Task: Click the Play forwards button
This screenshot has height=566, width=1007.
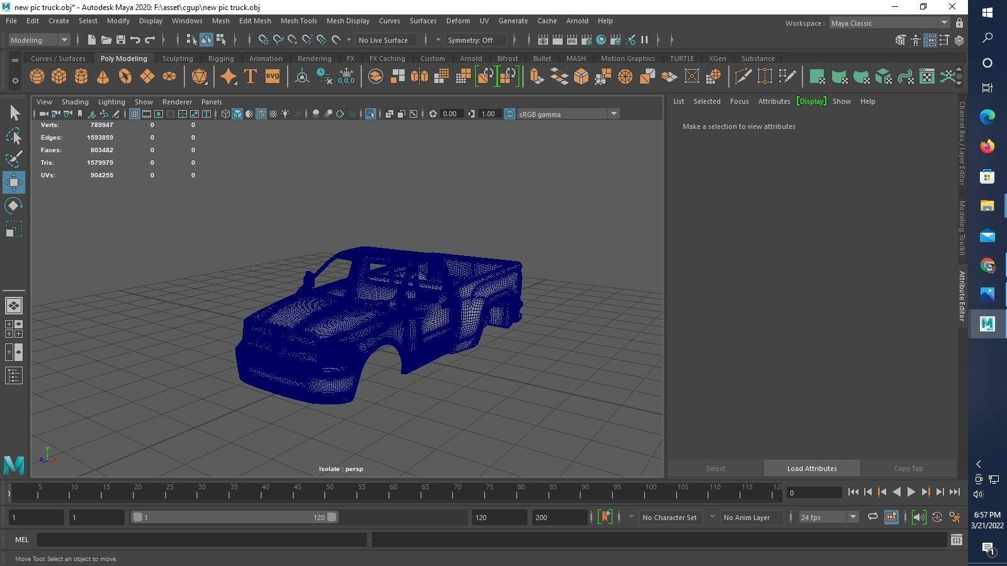Action: coord(911,492)
